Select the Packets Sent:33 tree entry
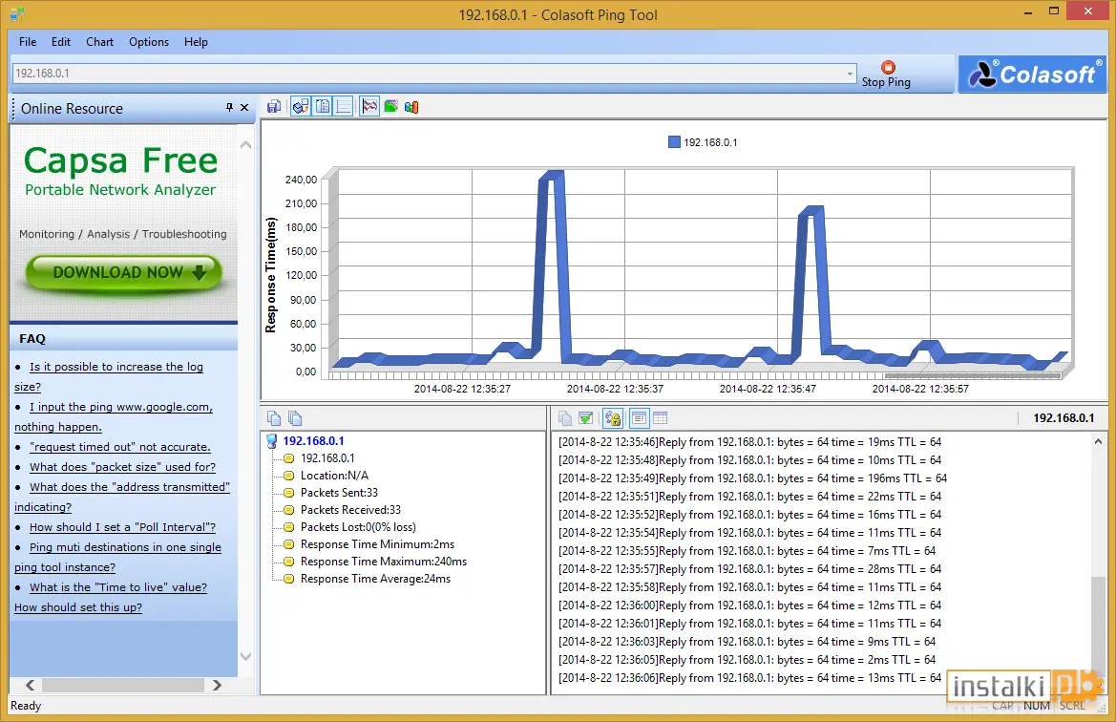 coord(339,493)
